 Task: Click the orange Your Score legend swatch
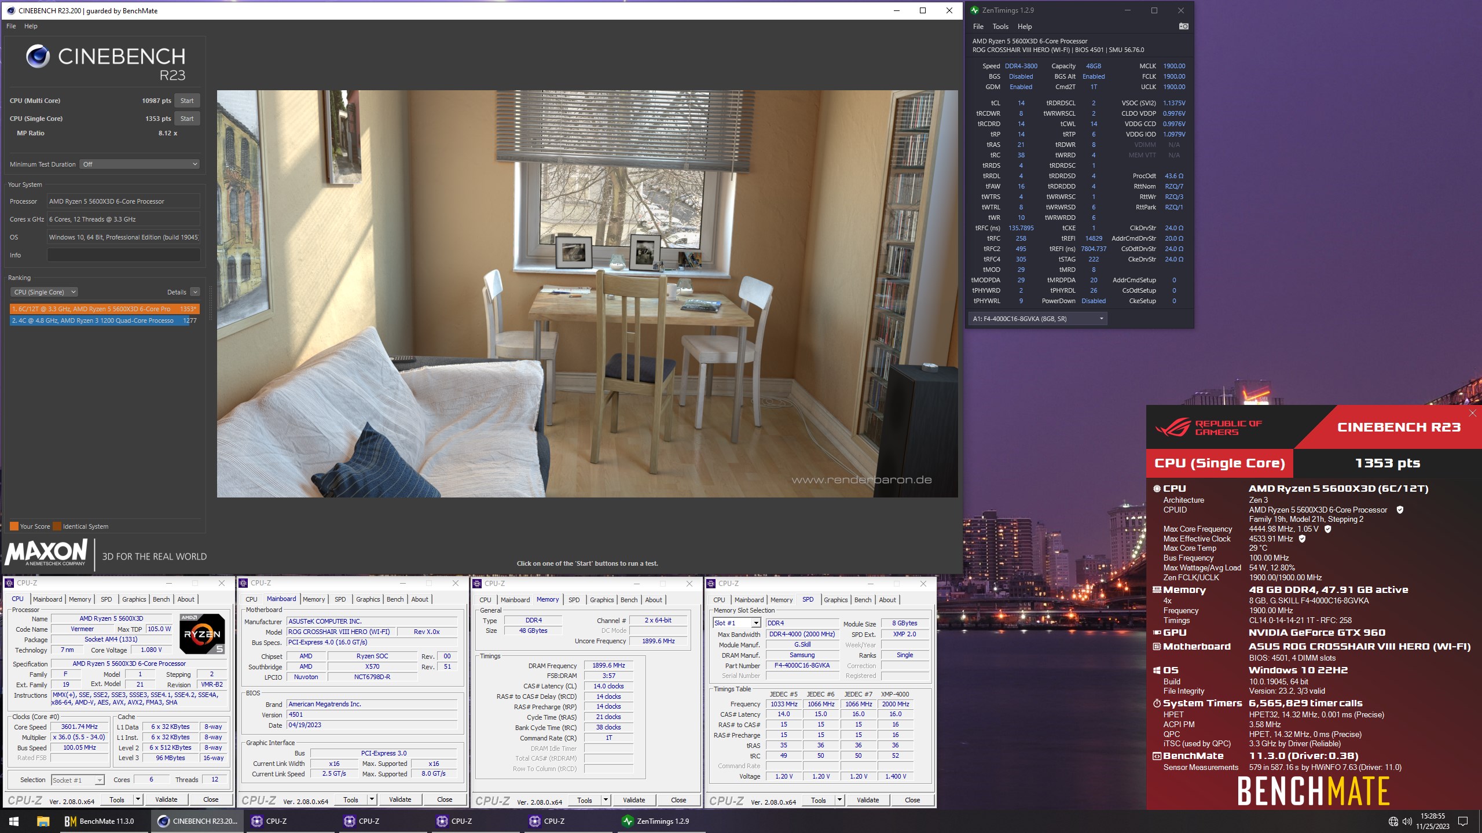14,526
